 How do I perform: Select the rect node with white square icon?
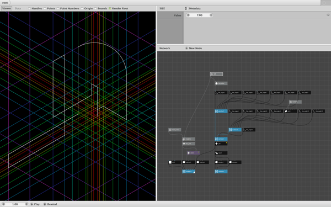pyautogui.click(x=174, y=162)
